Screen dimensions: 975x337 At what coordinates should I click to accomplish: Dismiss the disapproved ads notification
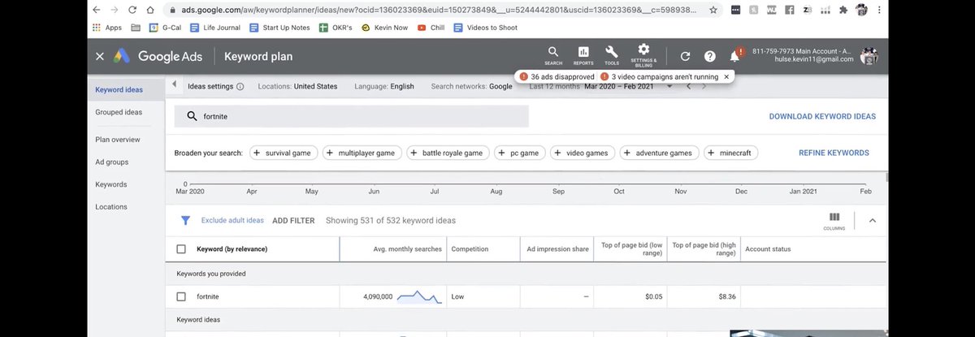[726, 76]
